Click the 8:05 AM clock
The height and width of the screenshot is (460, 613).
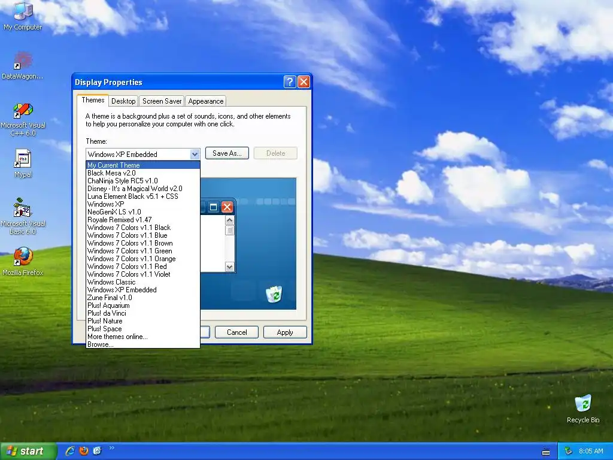[591, 451]
